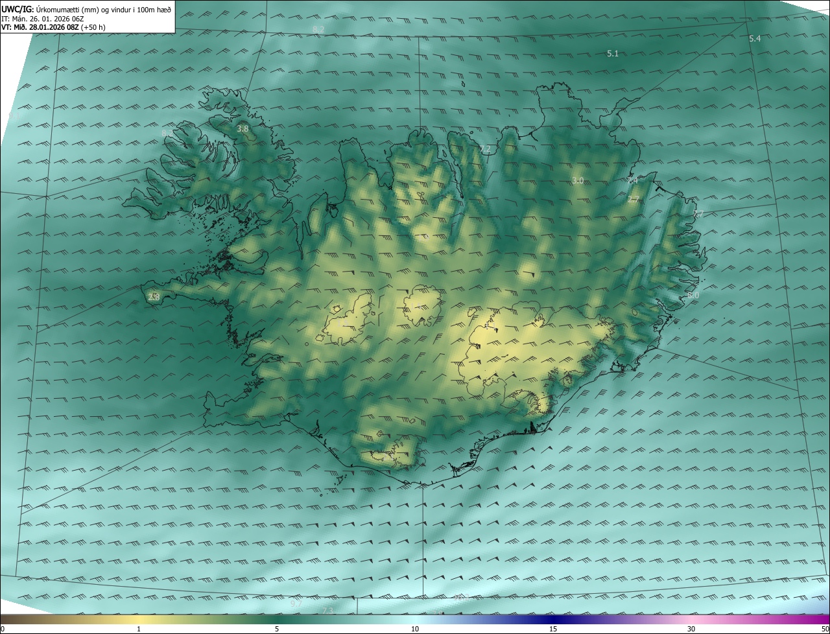Click the yellow band of the color scale
Image resolution: width=830 pixels, height=634 pixels.
139,619
